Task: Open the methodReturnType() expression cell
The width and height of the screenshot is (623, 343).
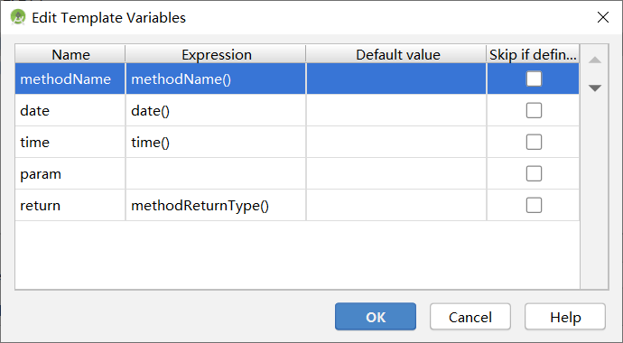Action: [216, 205]
